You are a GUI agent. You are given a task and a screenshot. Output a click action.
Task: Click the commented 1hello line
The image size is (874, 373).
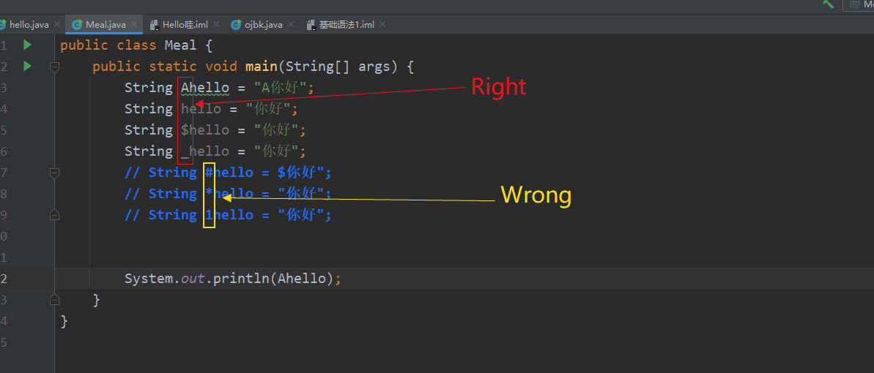(x=228, y=214)
